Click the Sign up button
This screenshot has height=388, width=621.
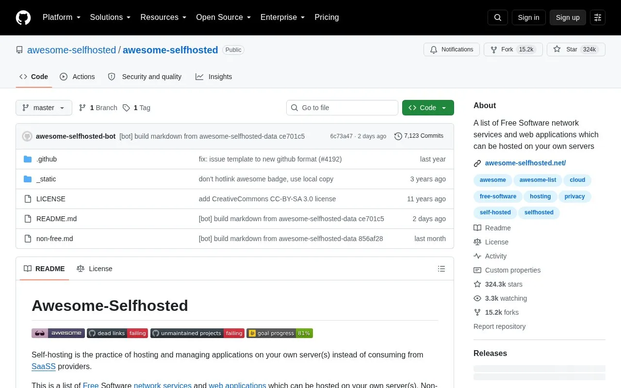pos(568,17)
